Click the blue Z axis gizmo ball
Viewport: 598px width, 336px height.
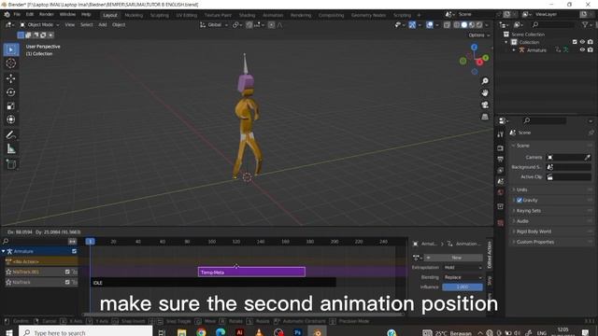point(474,48)
